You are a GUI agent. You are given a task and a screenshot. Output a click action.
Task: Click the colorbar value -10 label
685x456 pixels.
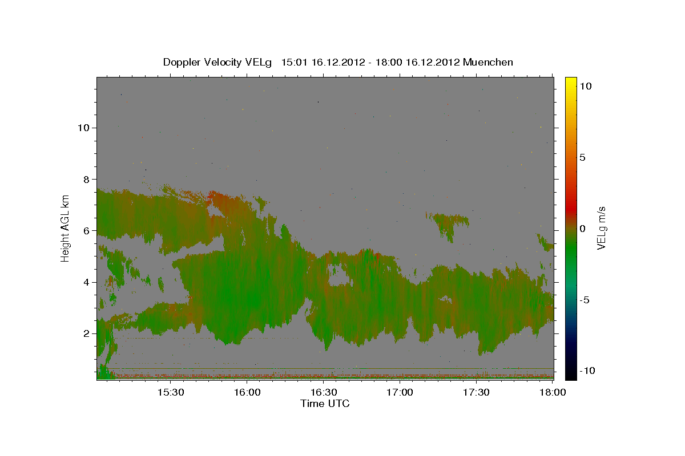pos(587,370)
